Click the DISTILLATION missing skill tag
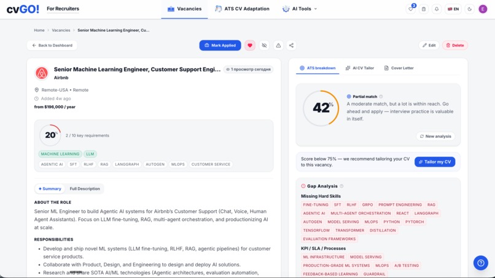495x278 pixels. pos(383,230)
